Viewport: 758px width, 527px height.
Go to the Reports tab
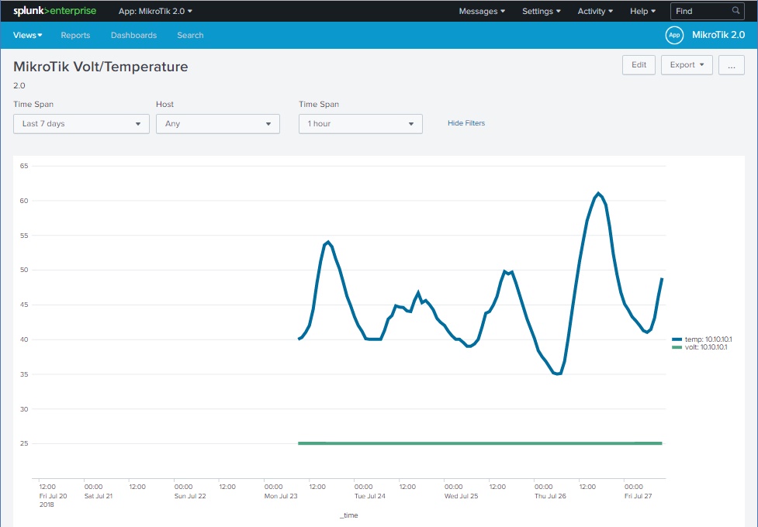(x=75, y=36)
